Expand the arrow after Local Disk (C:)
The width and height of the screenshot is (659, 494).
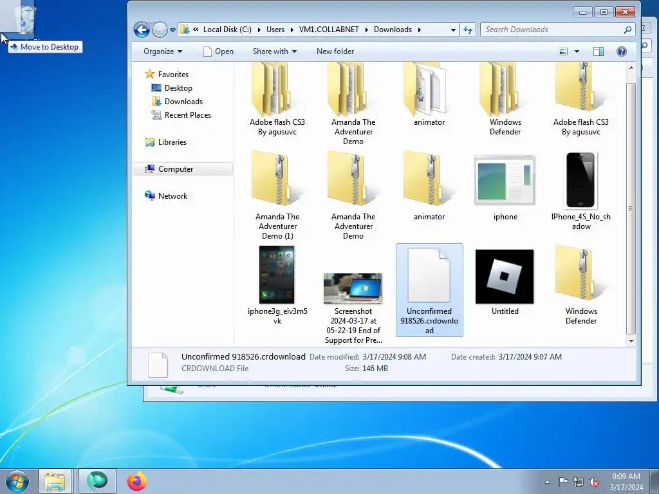[x=259, y=30]
